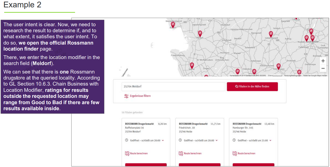Click the Albersdorf label on the map
The height and width of the screenshot is (167, 330).
(225, 25)
